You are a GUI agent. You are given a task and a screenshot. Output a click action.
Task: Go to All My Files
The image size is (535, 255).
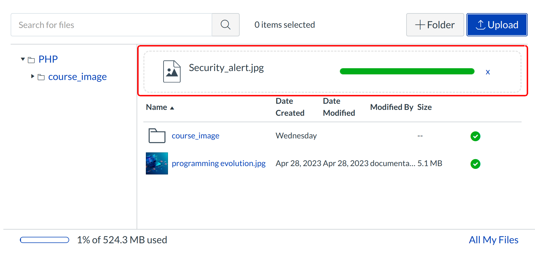pos(493,240)
